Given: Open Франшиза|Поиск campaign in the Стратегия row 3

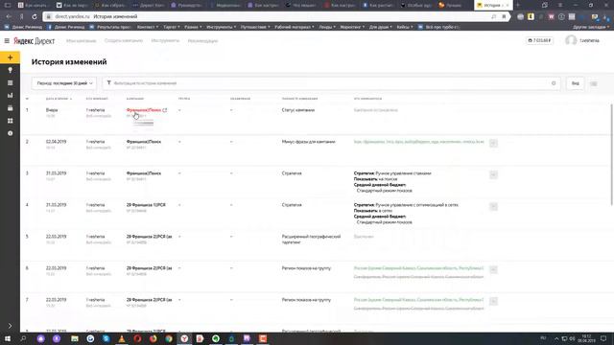Looking at the screenshot, I should tap(144, 173).
